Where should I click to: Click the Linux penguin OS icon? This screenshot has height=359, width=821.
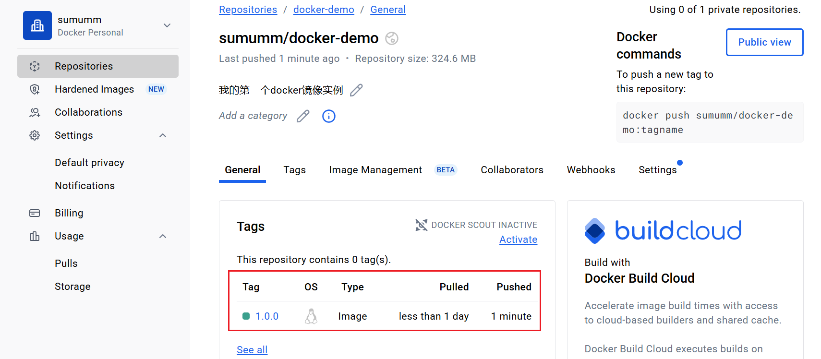point(311,316)
